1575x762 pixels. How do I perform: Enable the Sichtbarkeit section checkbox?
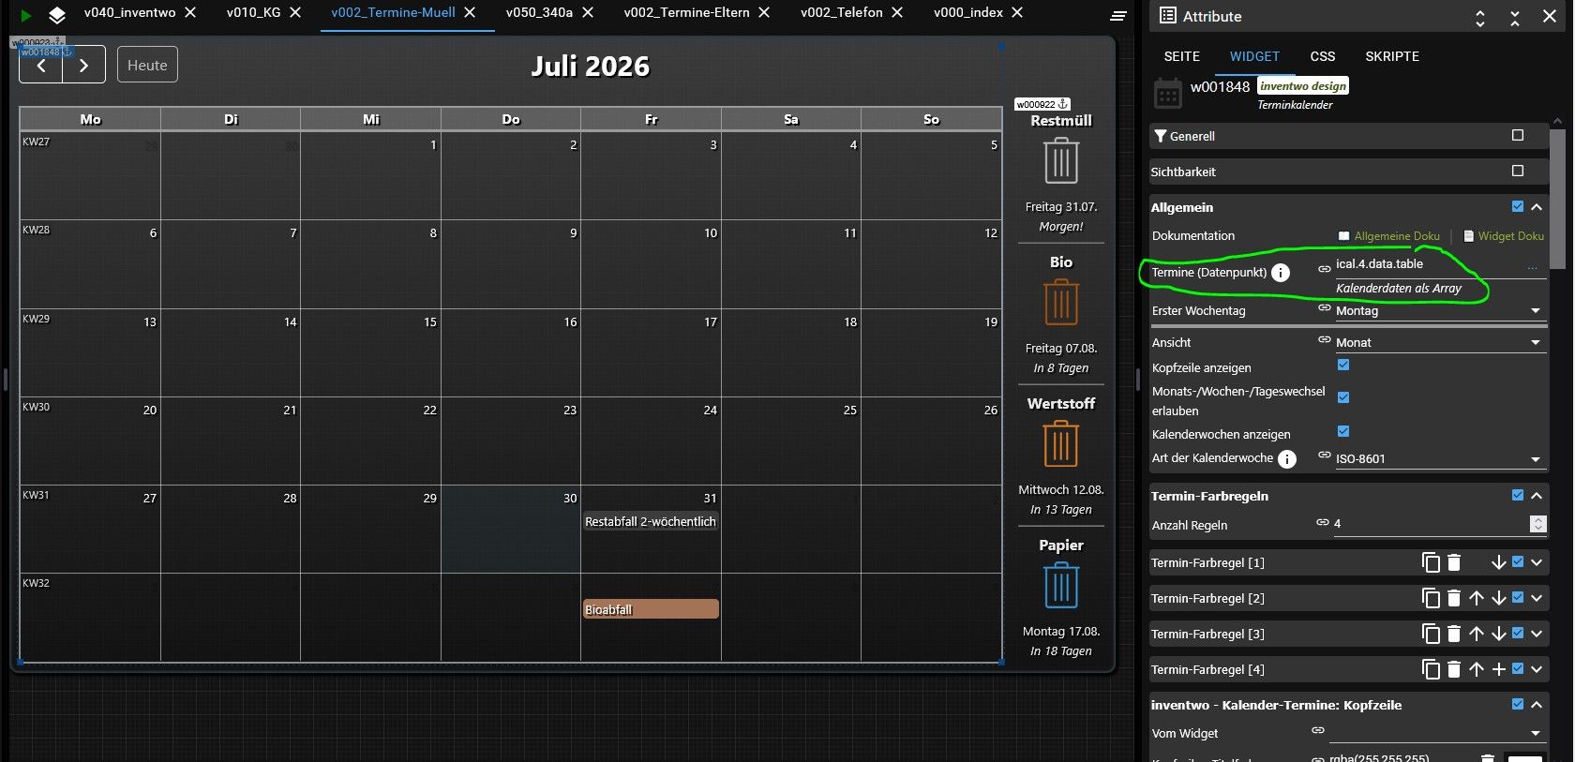(1518, 171)
